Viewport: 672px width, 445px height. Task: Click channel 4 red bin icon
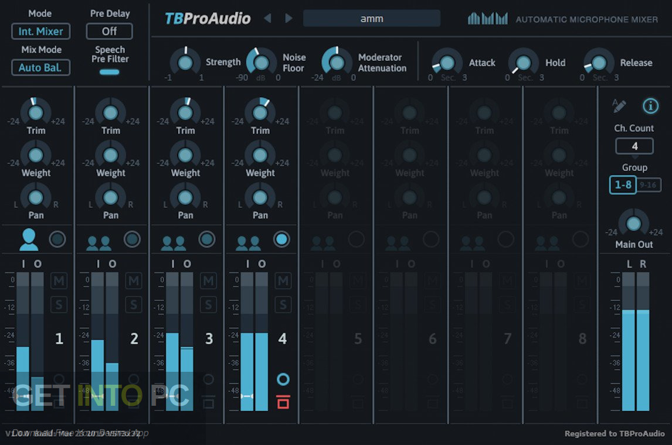pyautogui.click(x=283, y=402)
